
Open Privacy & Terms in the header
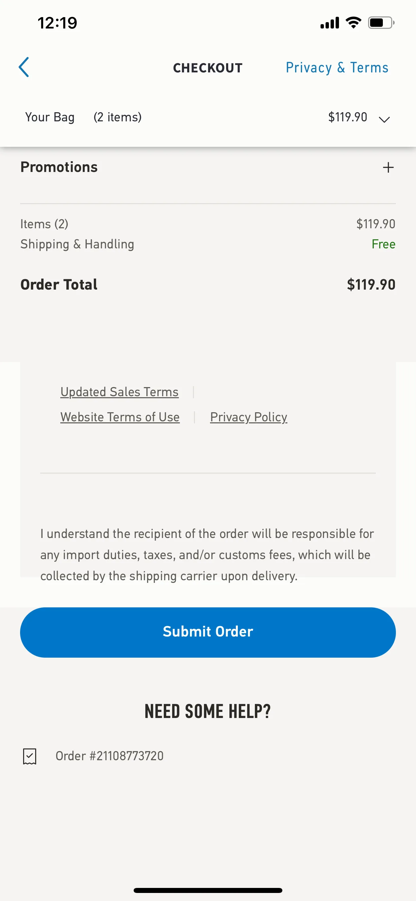[x=337, y=67]
